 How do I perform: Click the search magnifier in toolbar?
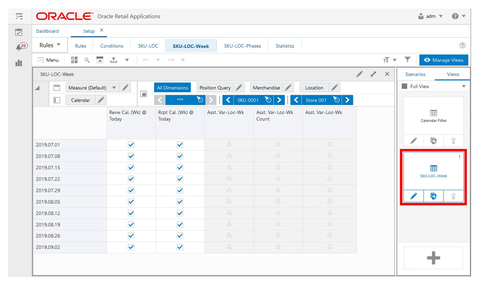point(87,60)
